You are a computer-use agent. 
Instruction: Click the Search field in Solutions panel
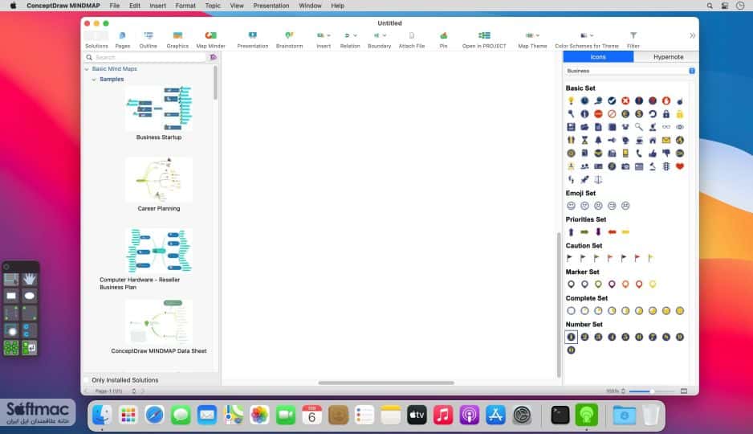click(x=145, y=57)
